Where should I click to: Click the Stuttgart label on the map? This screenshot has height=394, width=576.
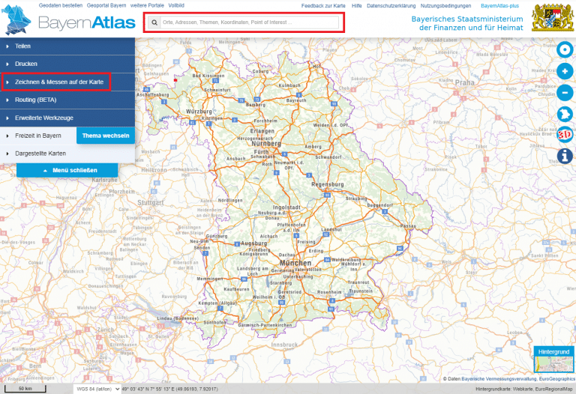(x=150, y=202)
